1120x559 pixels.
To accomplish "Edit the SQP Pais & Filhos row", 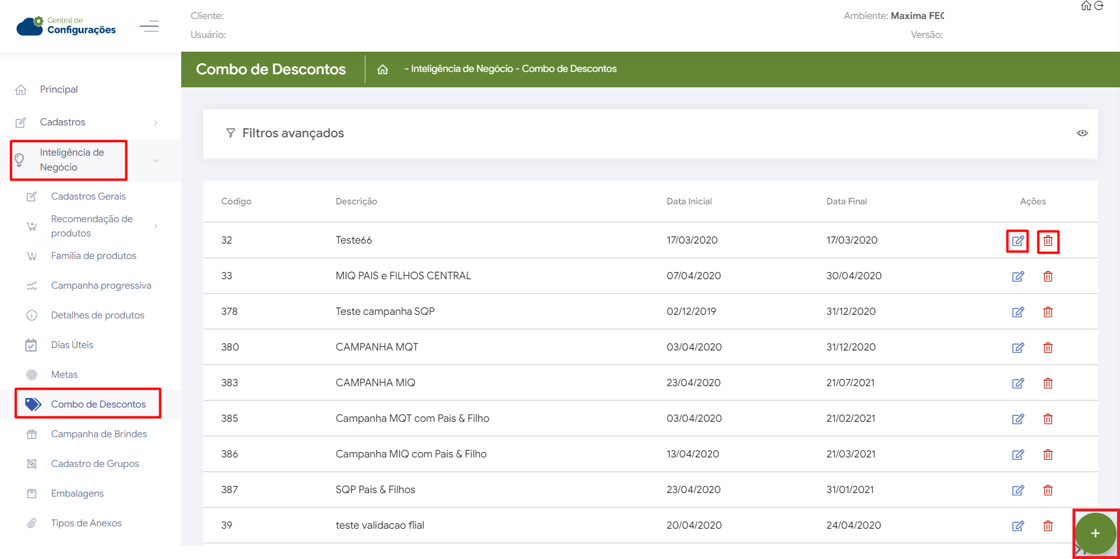I will 1018,490.
